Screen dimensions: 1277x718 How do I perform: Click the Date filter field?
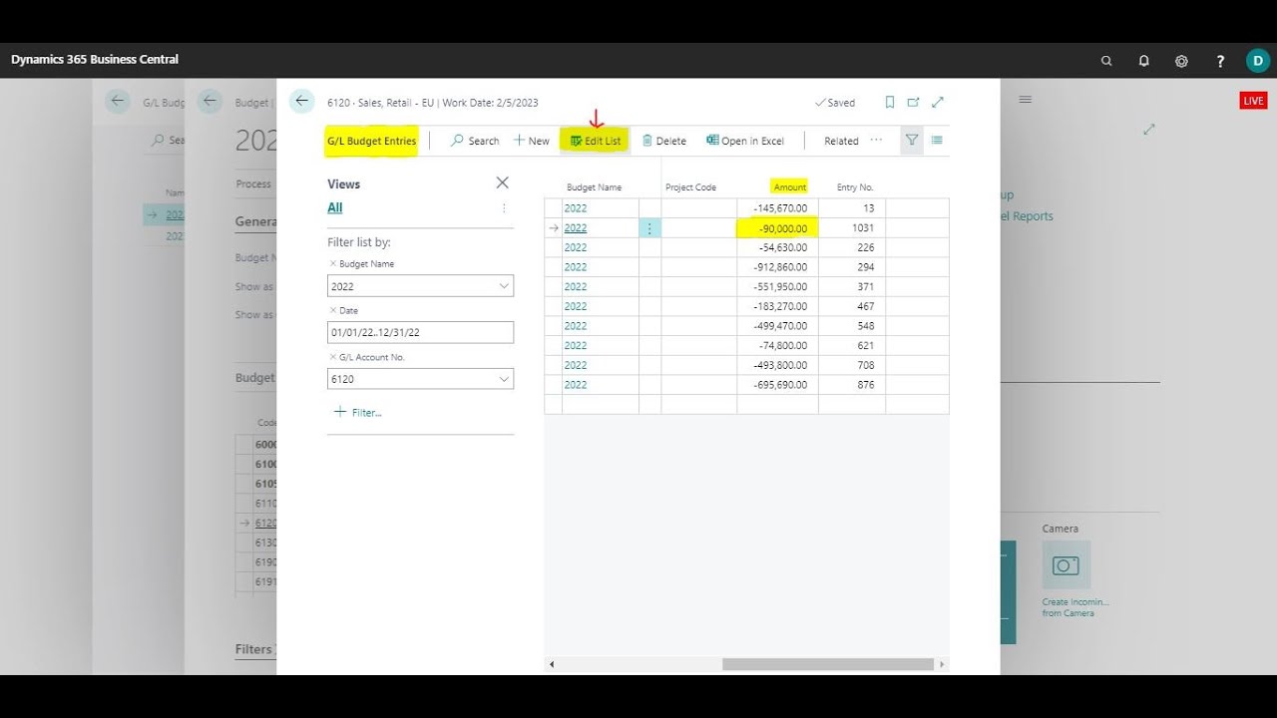coord(420,332)
